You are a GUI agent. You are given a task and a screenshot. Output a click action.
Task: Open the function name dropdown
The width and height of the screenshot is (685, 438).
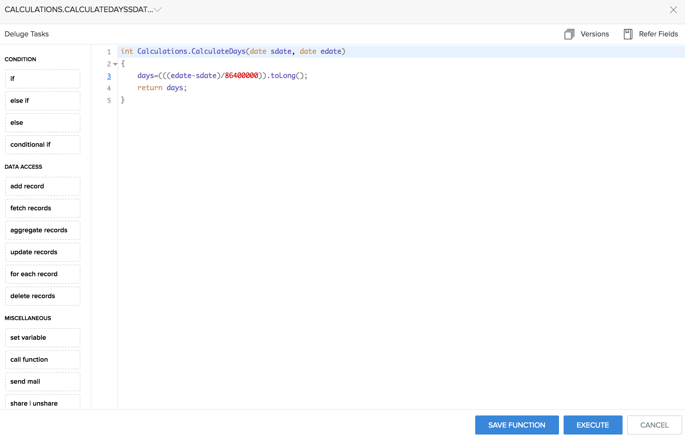[x=158, y=10]
